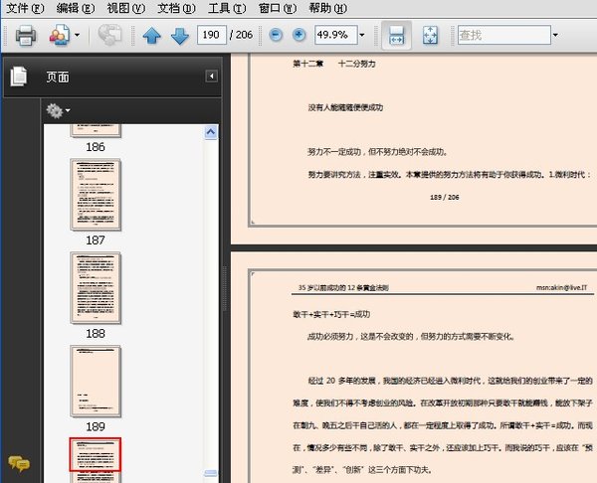Click the line '没有人能随随便便成功'

point(345,107)
